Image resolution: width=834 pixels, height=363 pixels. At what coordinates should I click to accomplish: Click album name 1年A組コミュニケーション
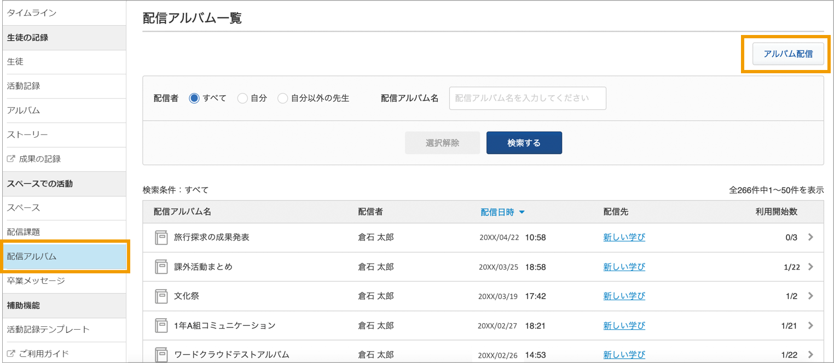[x=225, y=325]
